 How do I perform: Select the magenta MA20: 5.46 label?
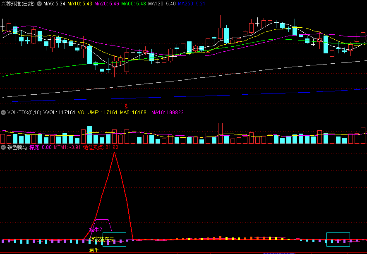pyautogui.click(x=107, y=4)
